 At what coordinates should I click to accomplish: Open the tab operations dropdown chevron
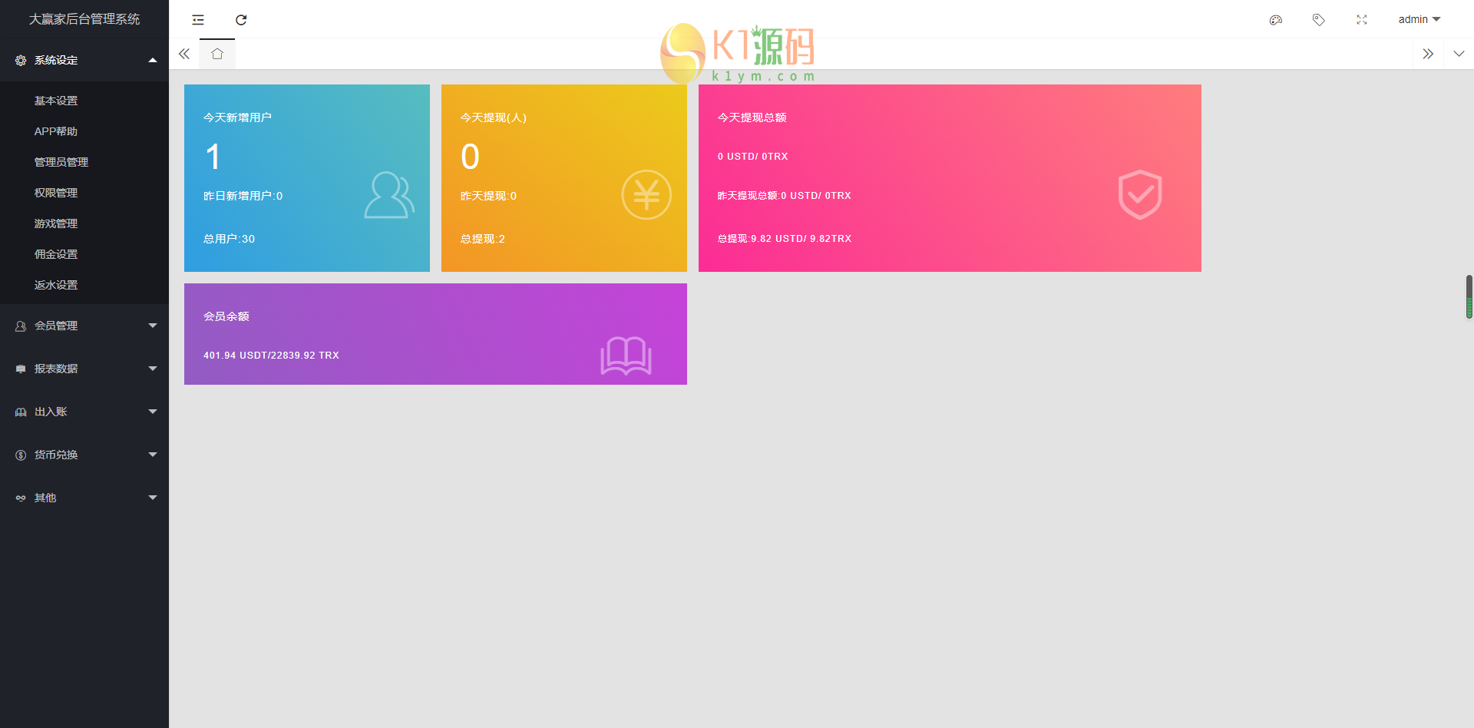pos(1459,54)
